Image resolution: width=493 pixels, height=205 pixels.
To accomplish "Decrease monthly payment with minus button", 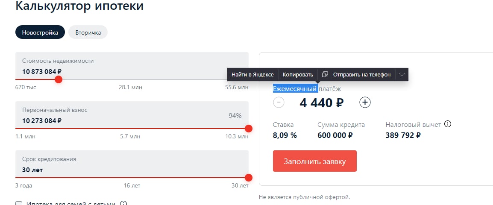I will click(279, 102).
